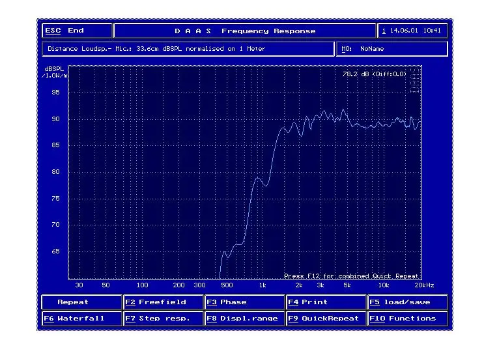This screenshot has height=357, width=484.
Task: Choose F4 Print
Action: (326, 302)
